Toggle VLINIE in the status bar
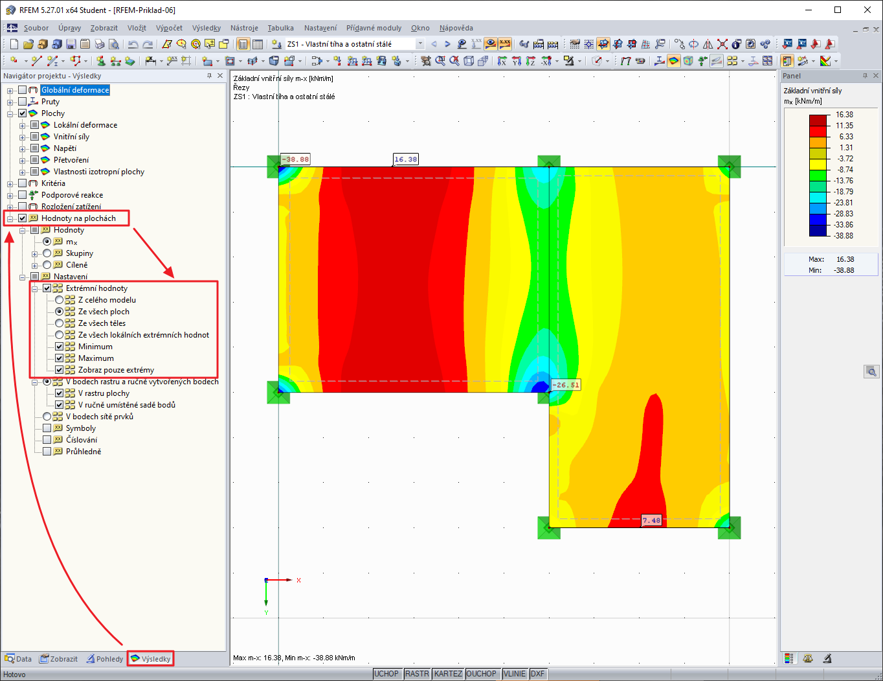This screenshot has width=883, height=681. coord(515,674)
